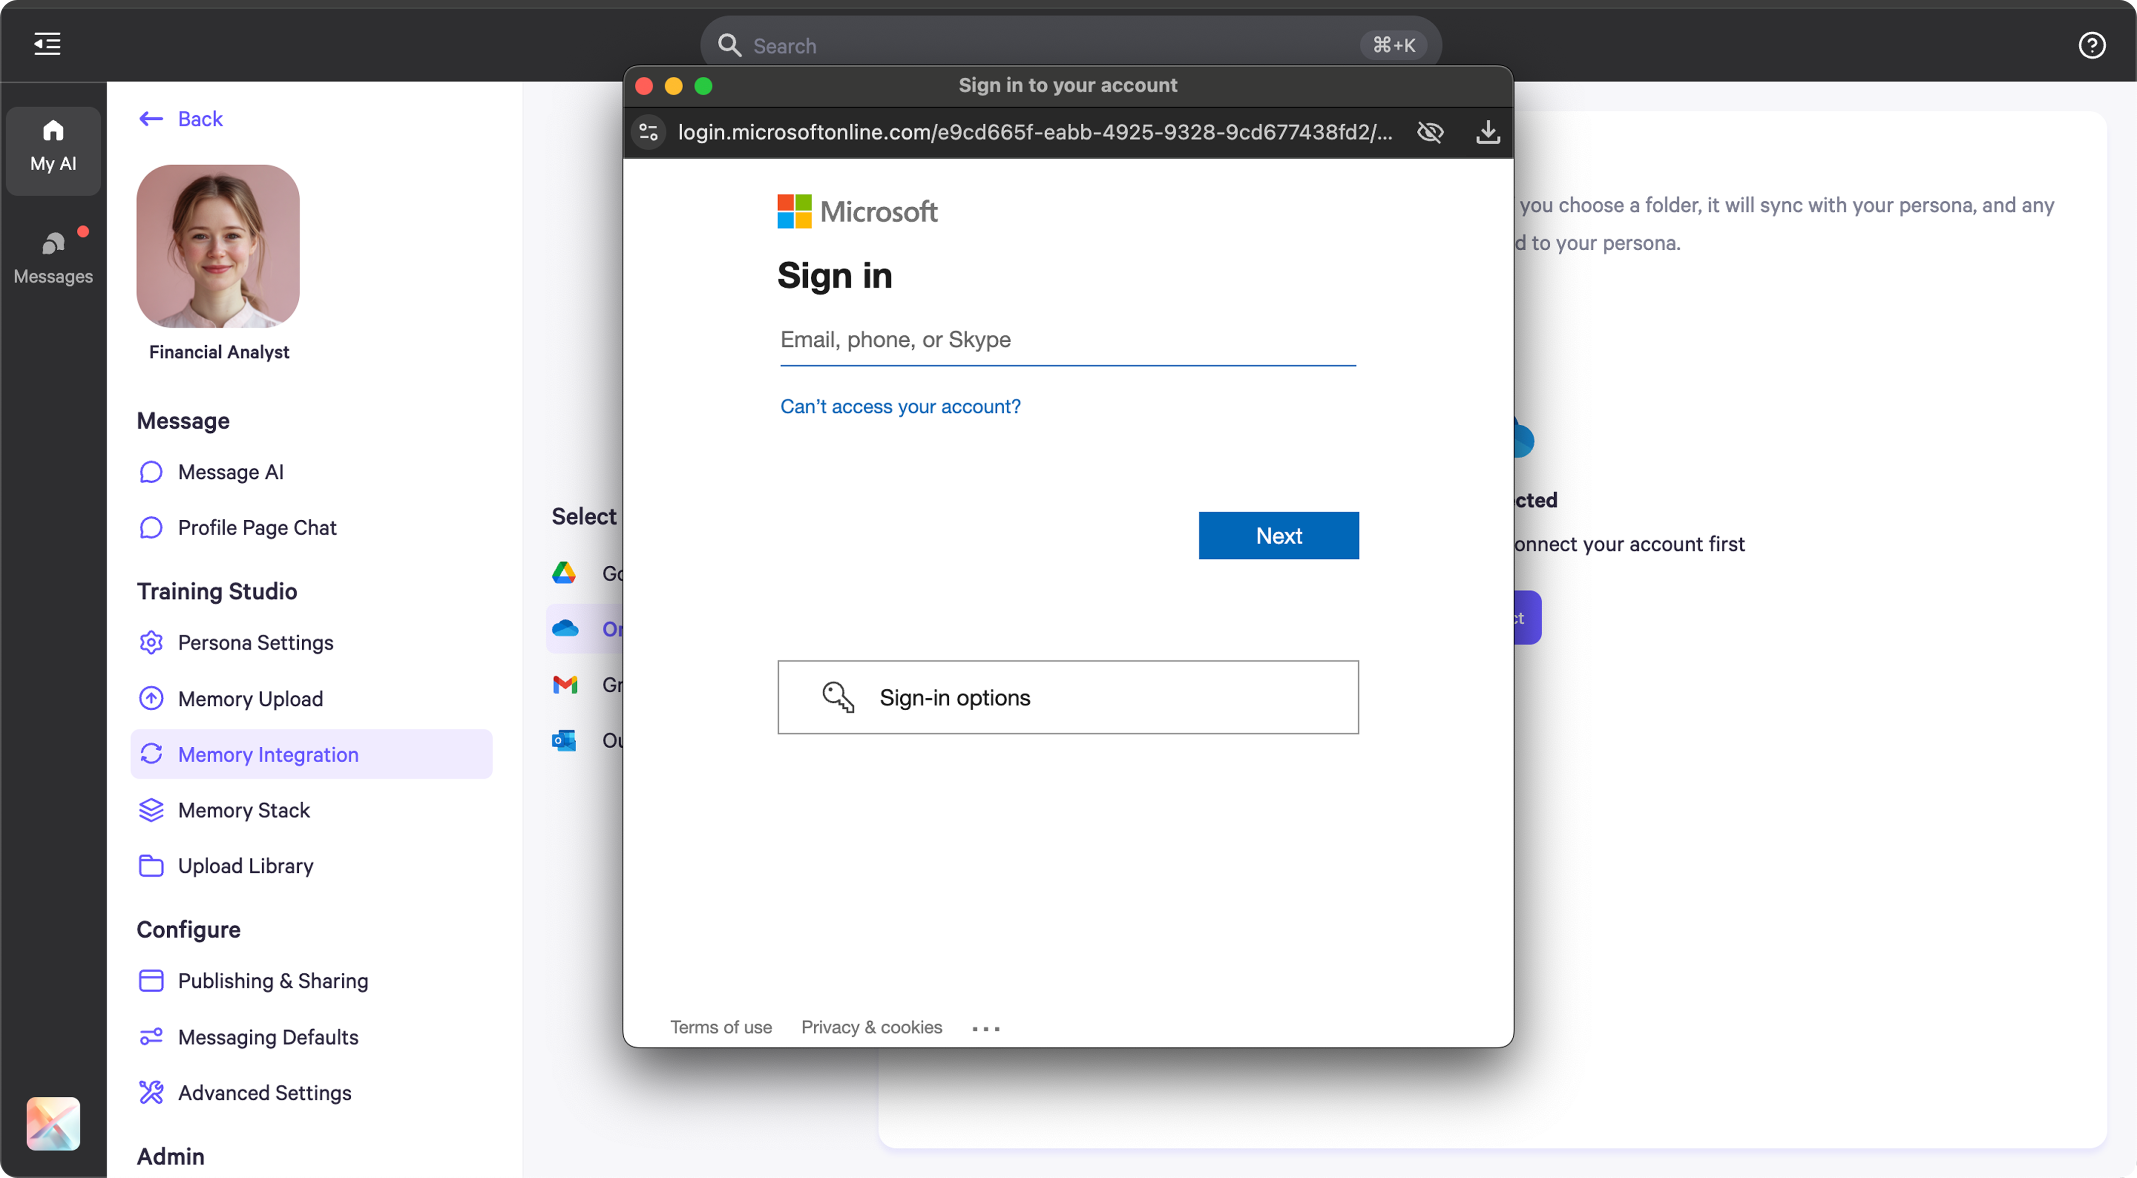
Task: Open Advanced Settings under Configure
Action: pyautogui.click(x=265, y=1092)
